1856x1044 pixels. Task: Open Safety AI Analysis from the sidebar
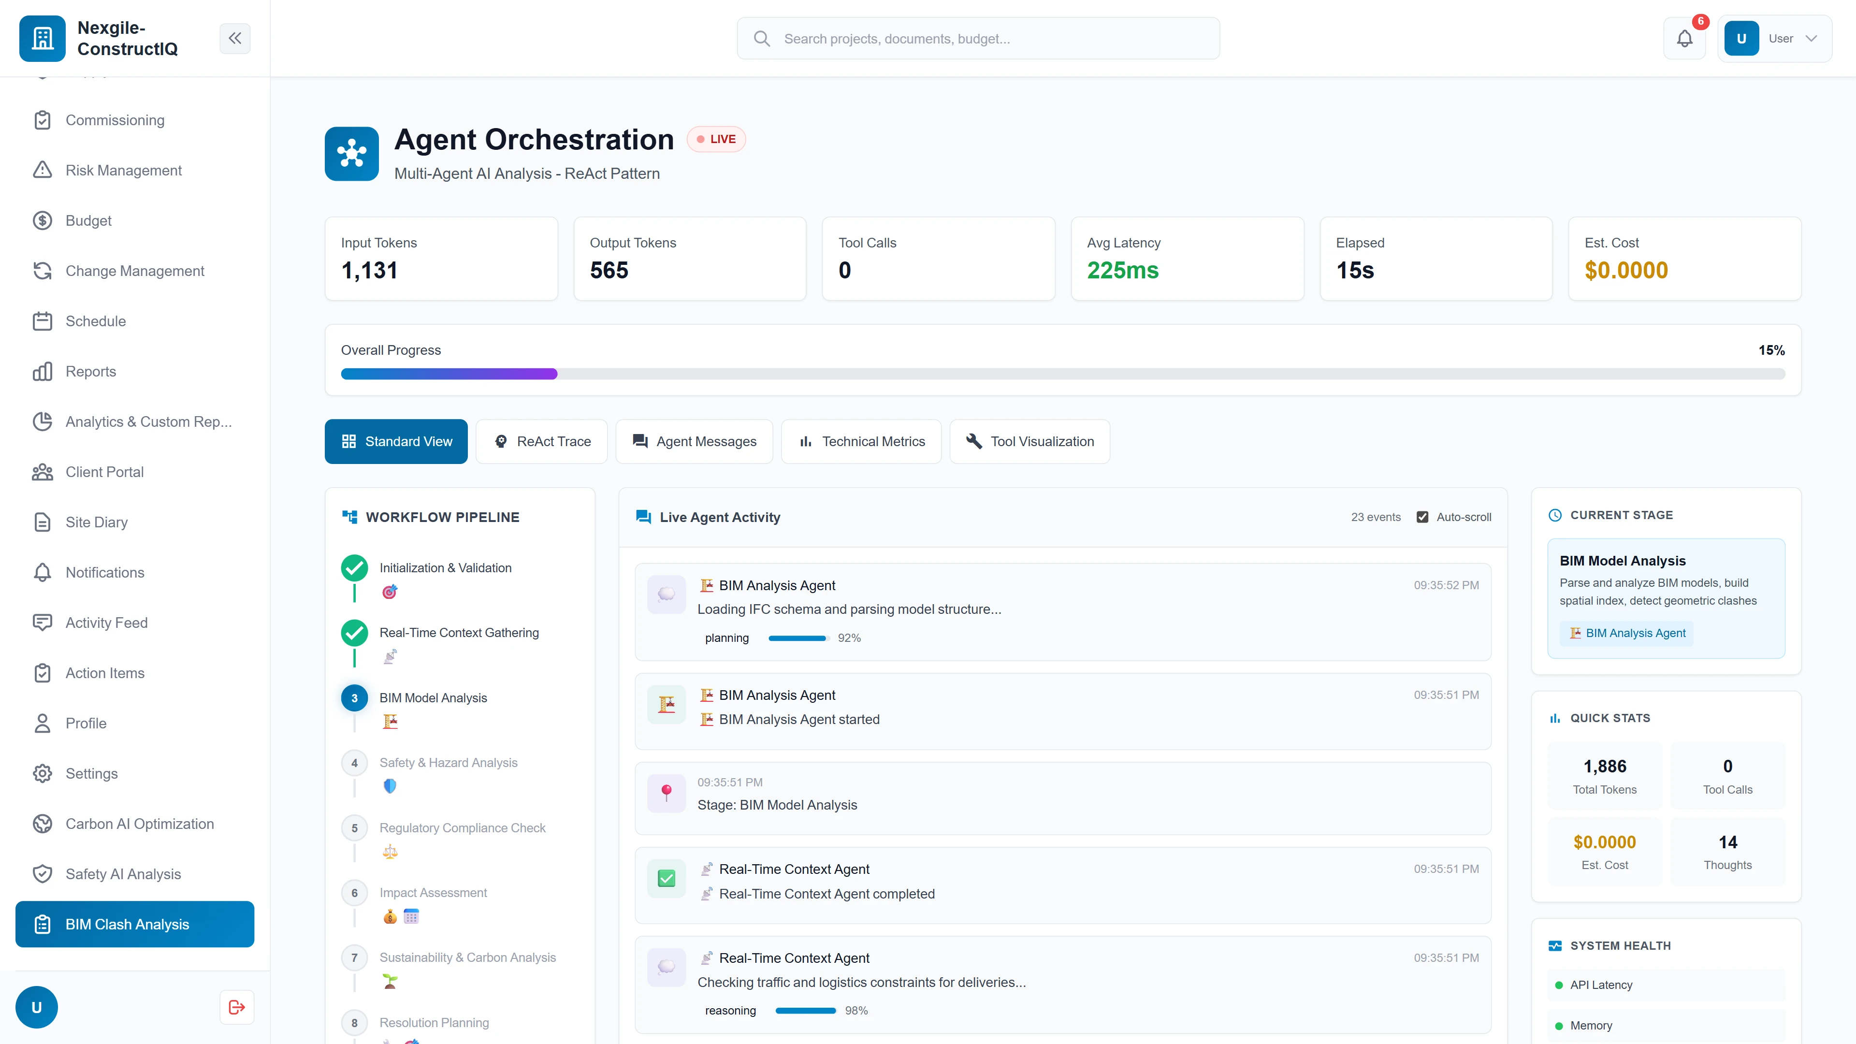122,874
